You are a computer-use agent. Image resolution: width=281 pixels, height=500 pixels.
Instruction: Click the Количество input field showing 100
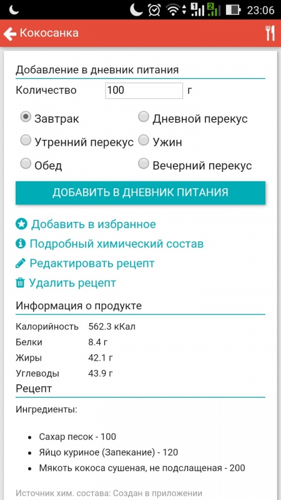[x=144, y=91]
